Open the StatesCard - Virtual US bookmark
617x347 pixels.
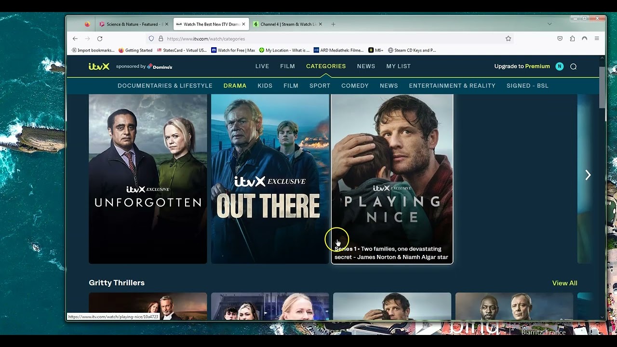pyautogui.click(x=182, y=50)
